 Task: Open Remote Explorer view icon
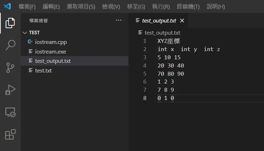click(x=10, y=112)
